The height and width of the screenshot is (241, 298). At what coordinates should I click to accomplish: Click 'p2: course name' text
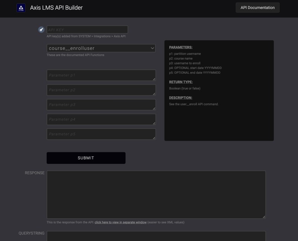181,58
